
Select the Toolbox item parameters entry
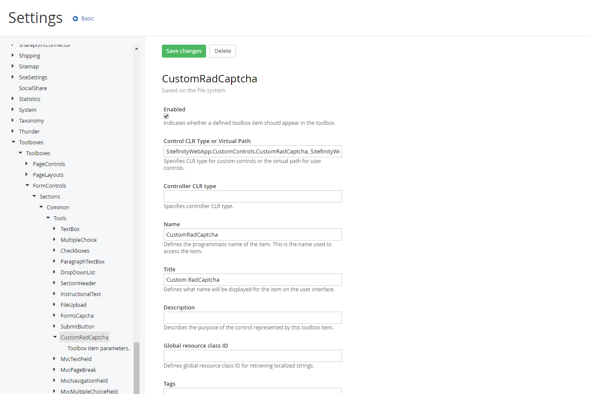[98, 348]
